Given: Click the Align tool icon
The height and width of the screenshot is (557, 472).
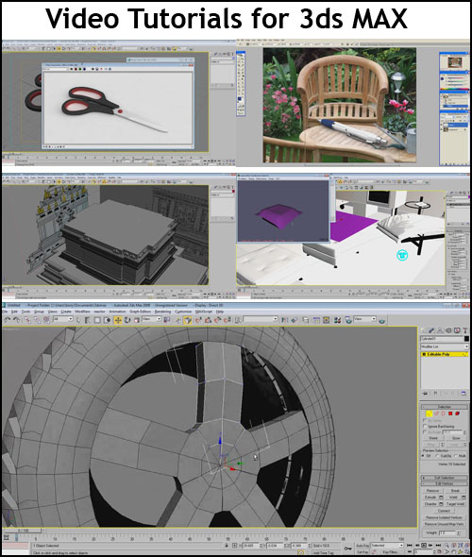Looking at the screenshot, I should 295,320.
